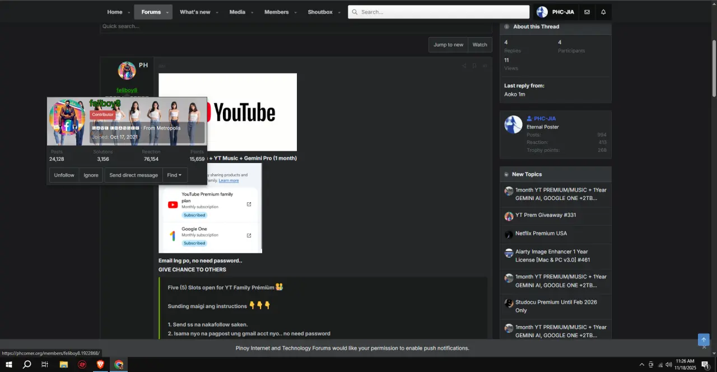The width and height of the screenshot is (717, 372).
Task: Bookmark the post with the bookmark icon
Action: 474,66
